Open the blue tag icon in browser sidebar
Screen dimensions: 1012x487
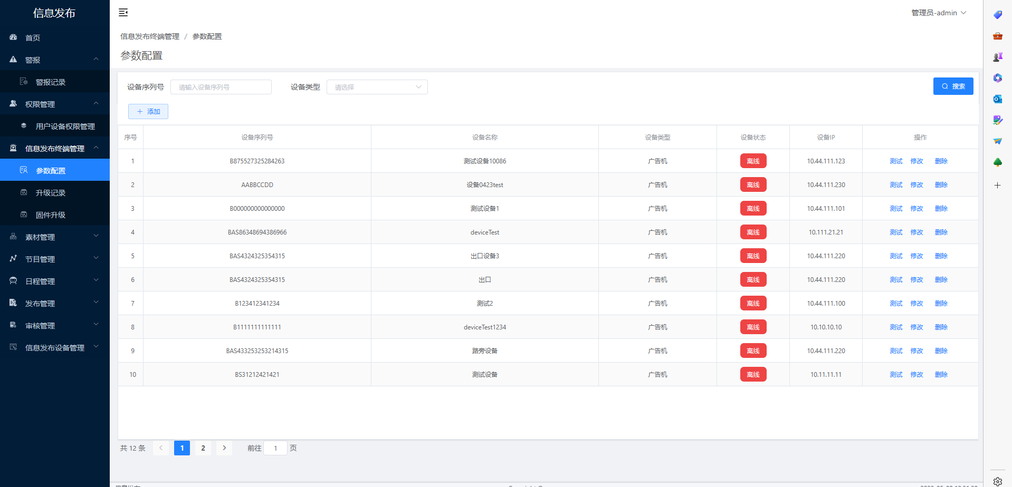997,15
